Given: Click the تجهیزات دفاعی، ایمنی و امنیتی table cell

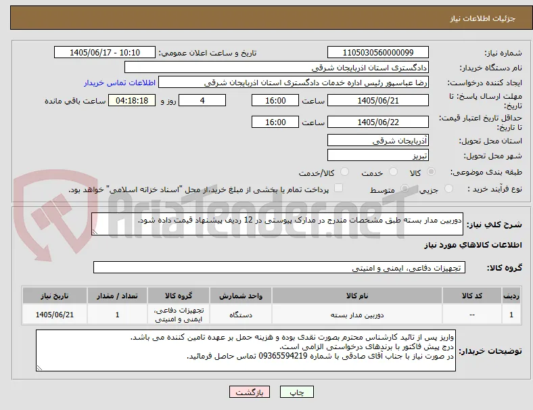Looking at the screenshot, I should click(179, 315).
